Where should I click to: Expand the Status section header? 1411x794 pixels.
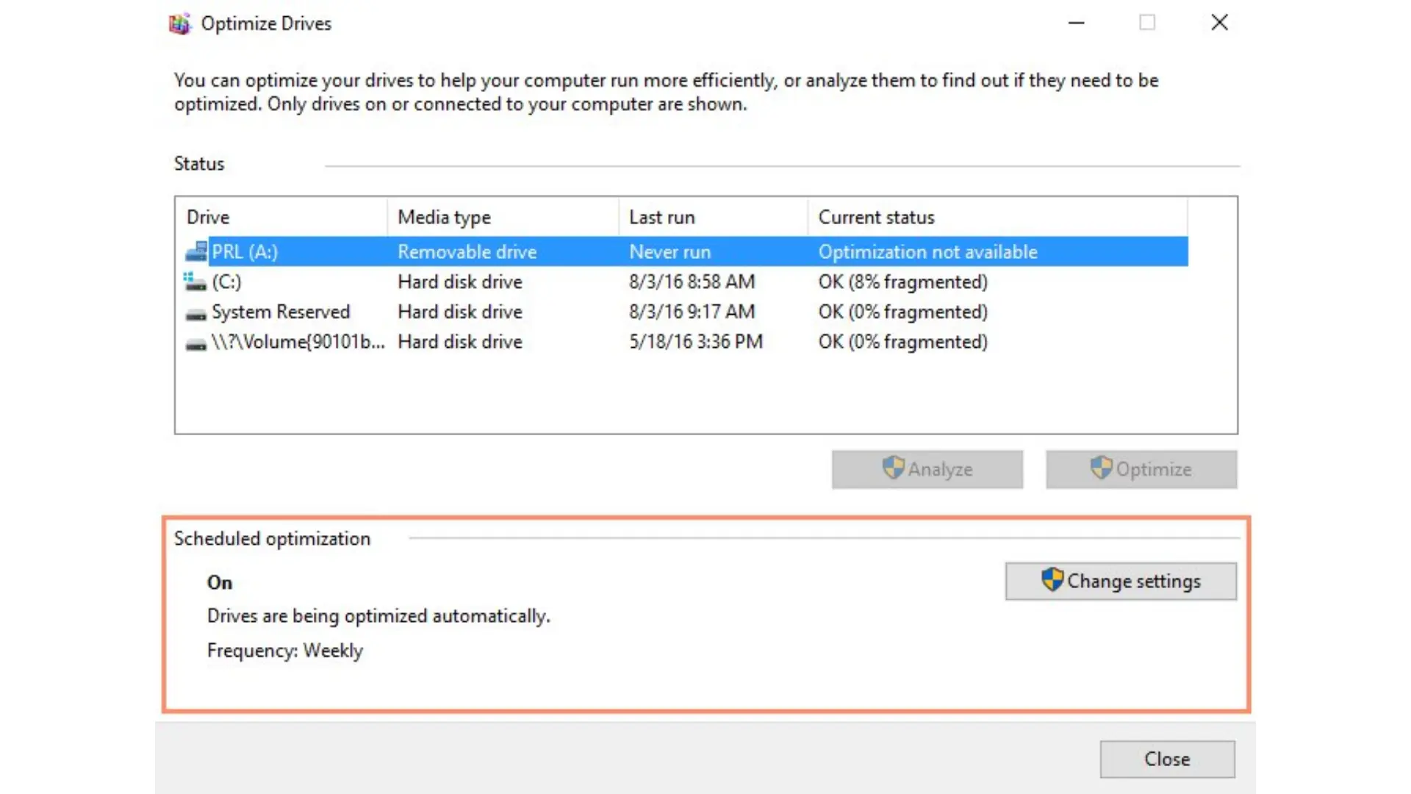click(x=198, y=163)
